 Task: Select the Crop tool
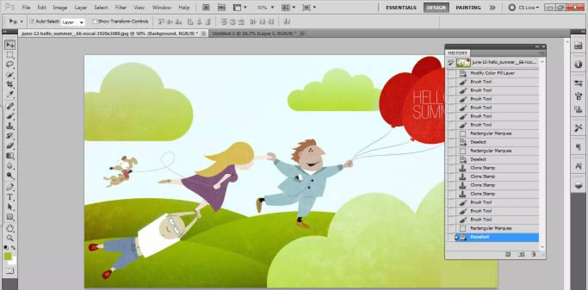coord(10,84)
